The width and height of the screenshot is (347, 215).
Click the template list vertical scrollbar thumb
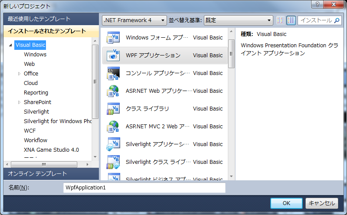(x=231, y=54)
